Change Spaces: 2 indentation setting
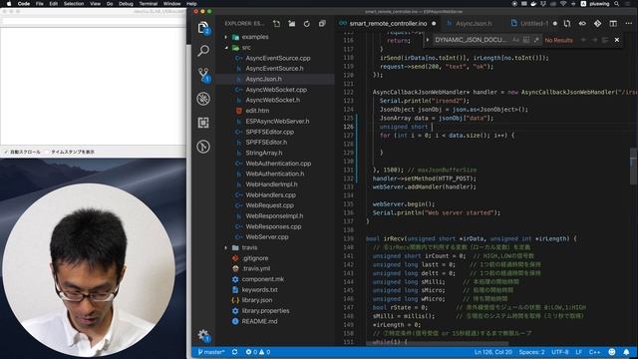Image resolution: width=638 pixels, height=359 pixels. pyautogui.click(x=531, y=352)
